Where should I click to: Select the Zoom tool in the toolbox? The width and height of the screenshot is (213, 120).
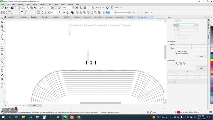pyautogui.click(x=2, y=30)
